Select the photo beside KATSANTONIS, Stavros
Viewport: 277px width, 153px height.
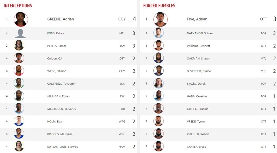pos(19,147)
